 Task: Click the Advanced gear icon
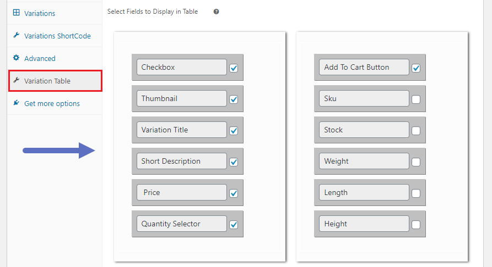tap(17, 58)
